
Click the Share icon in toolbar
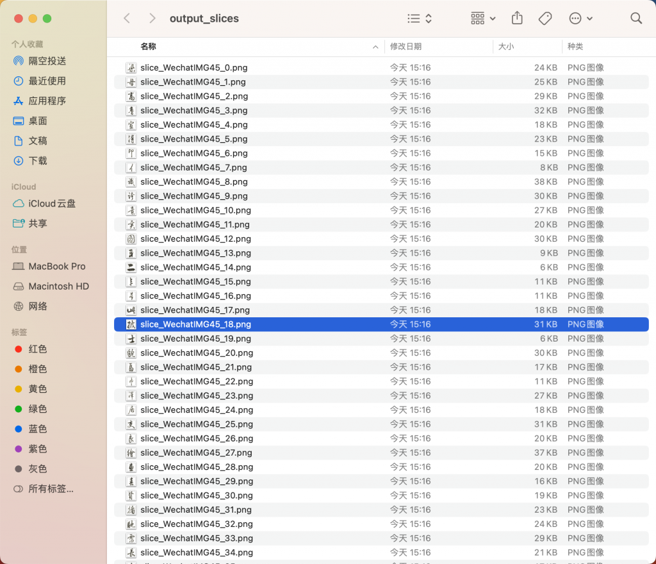[517, 19]
